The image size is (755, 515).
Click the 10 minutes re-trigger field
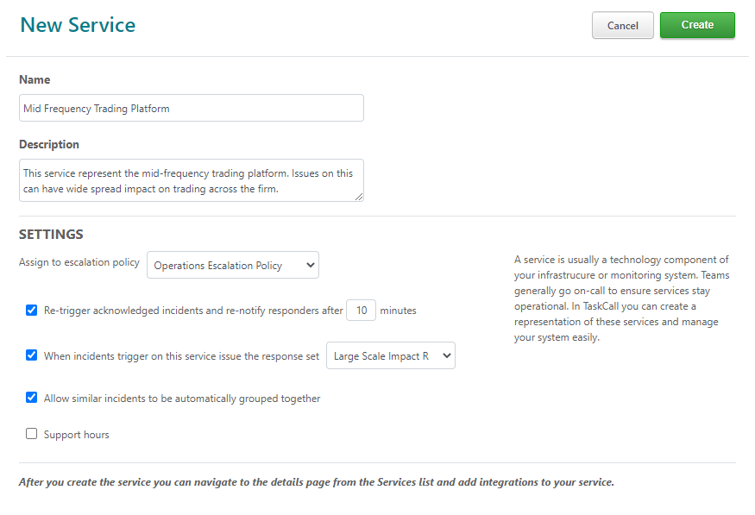(x=362, y=311)
